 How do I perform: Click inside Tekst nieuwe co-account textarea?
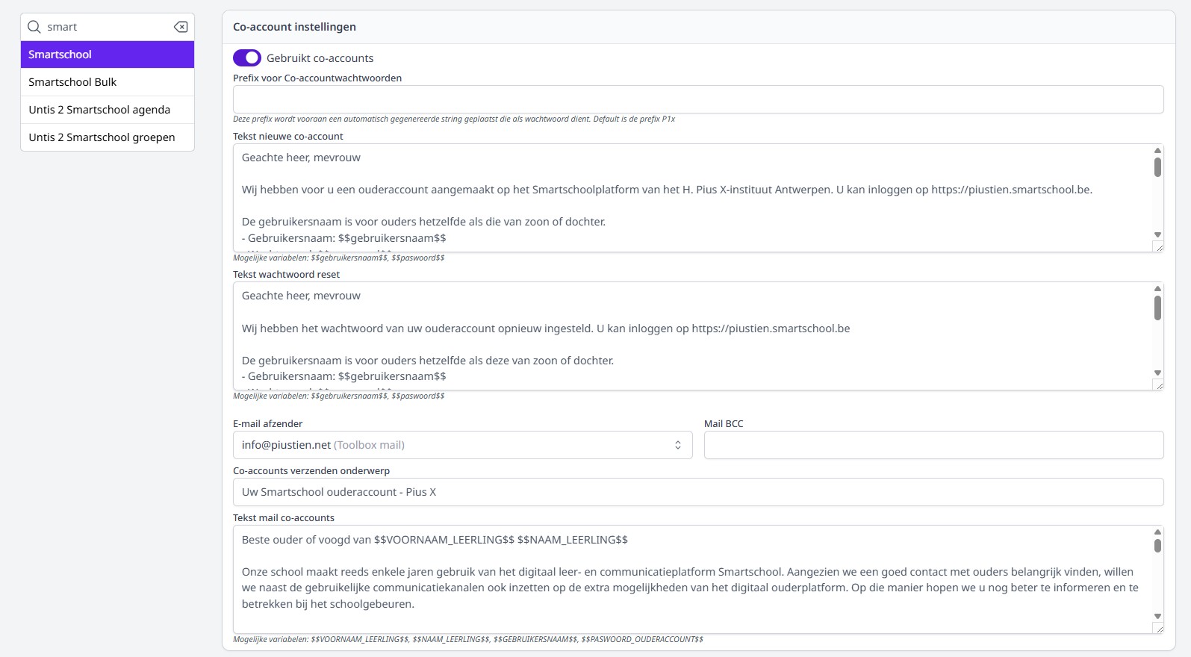pos(691,198)
